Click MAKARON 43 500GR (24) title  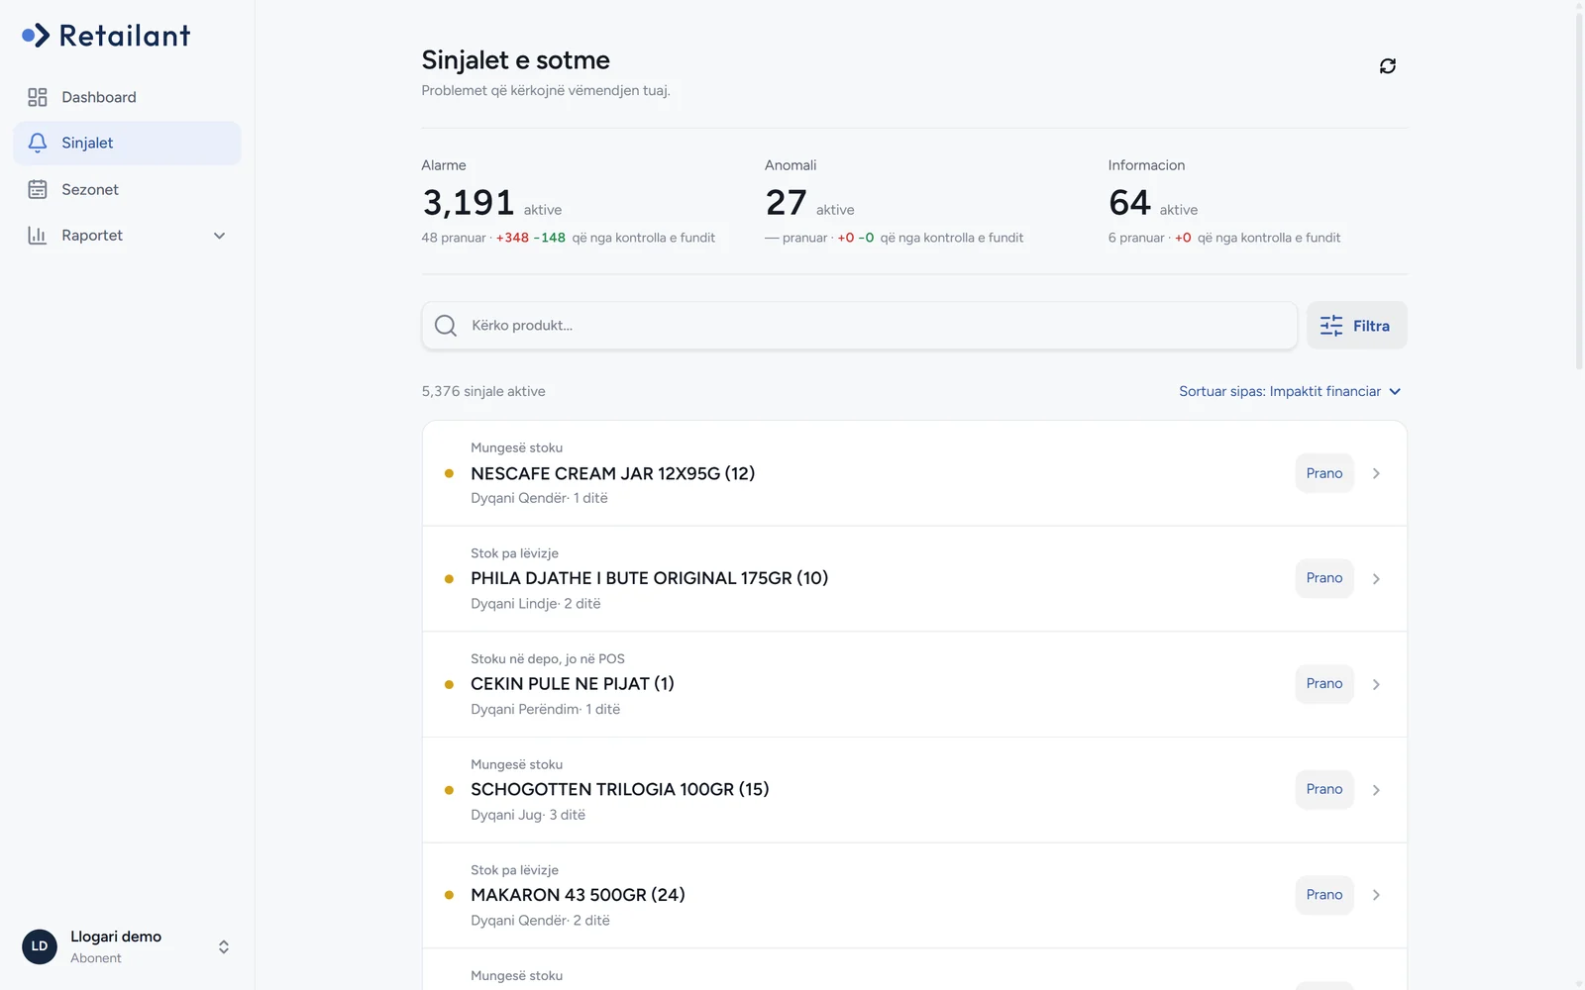578,895
